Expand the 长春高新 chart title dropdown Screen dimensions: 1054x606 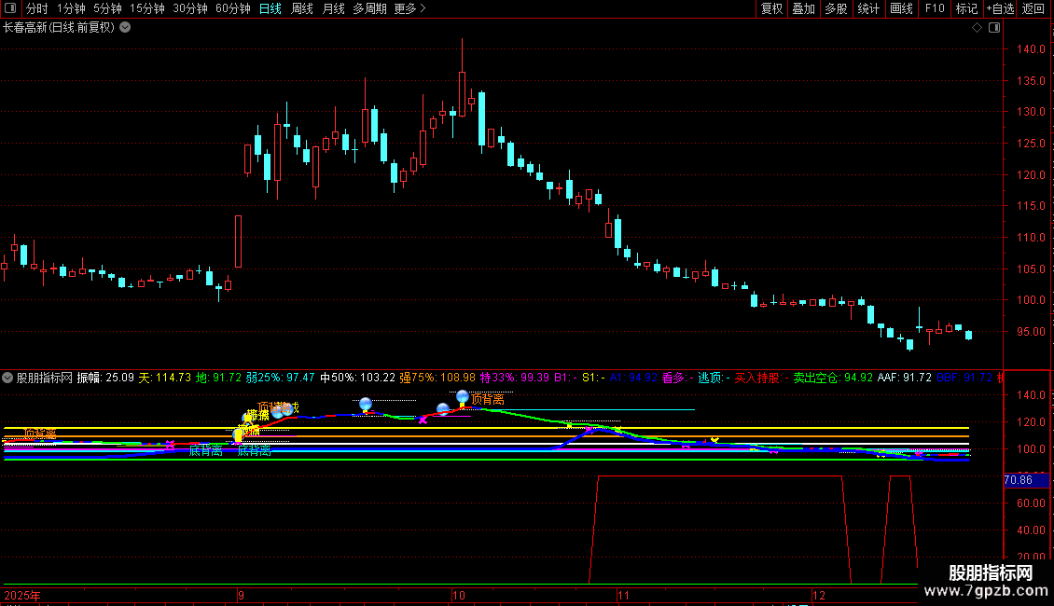(x=126, y=27)
